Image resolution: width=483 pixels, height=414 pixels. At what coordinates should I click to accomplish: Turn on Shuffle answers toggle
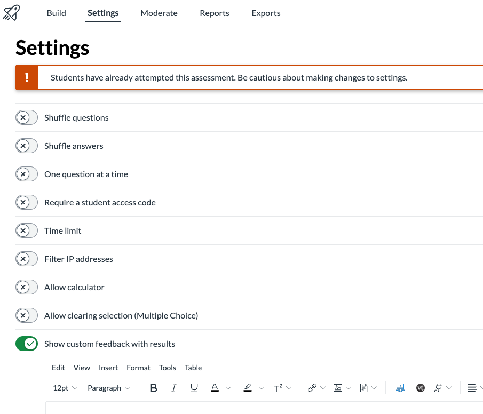(x=27, y=146)
